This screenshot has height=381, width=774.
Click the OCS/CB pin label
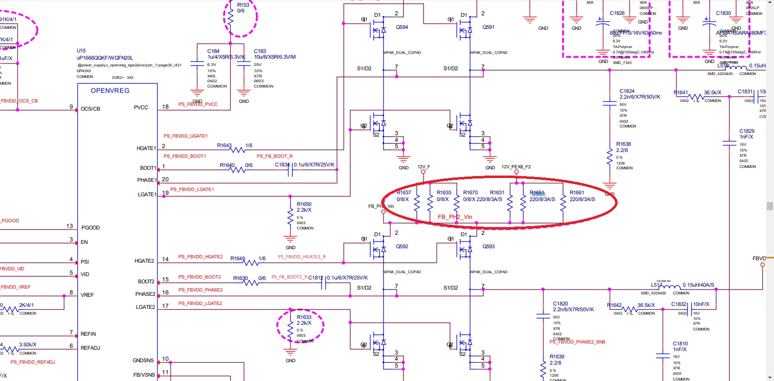point(90,109)
